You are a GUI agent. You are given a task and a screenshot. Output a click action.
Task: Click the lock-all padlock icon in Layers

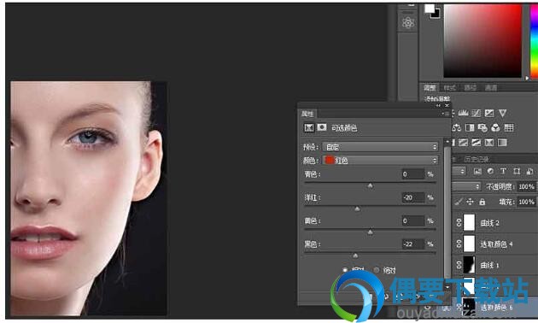[x=482, y=202]
